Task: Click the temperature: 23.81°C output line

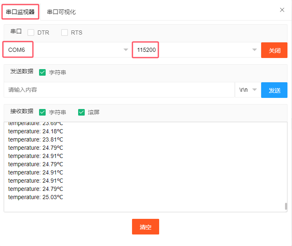Action: (36, 139)
